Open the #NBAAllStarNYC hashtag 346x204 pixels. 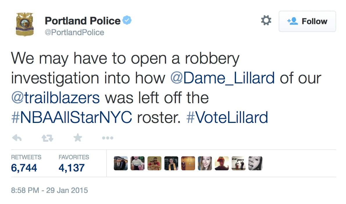[71, 117]
